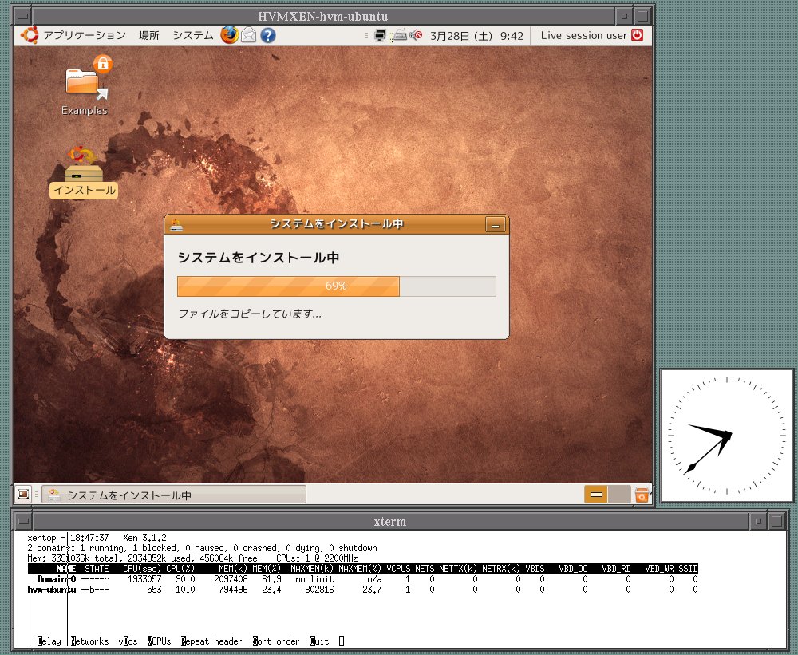Click the システムをインストール中 taskbar button
798x655 pixels.
click(x=174, y=495)
